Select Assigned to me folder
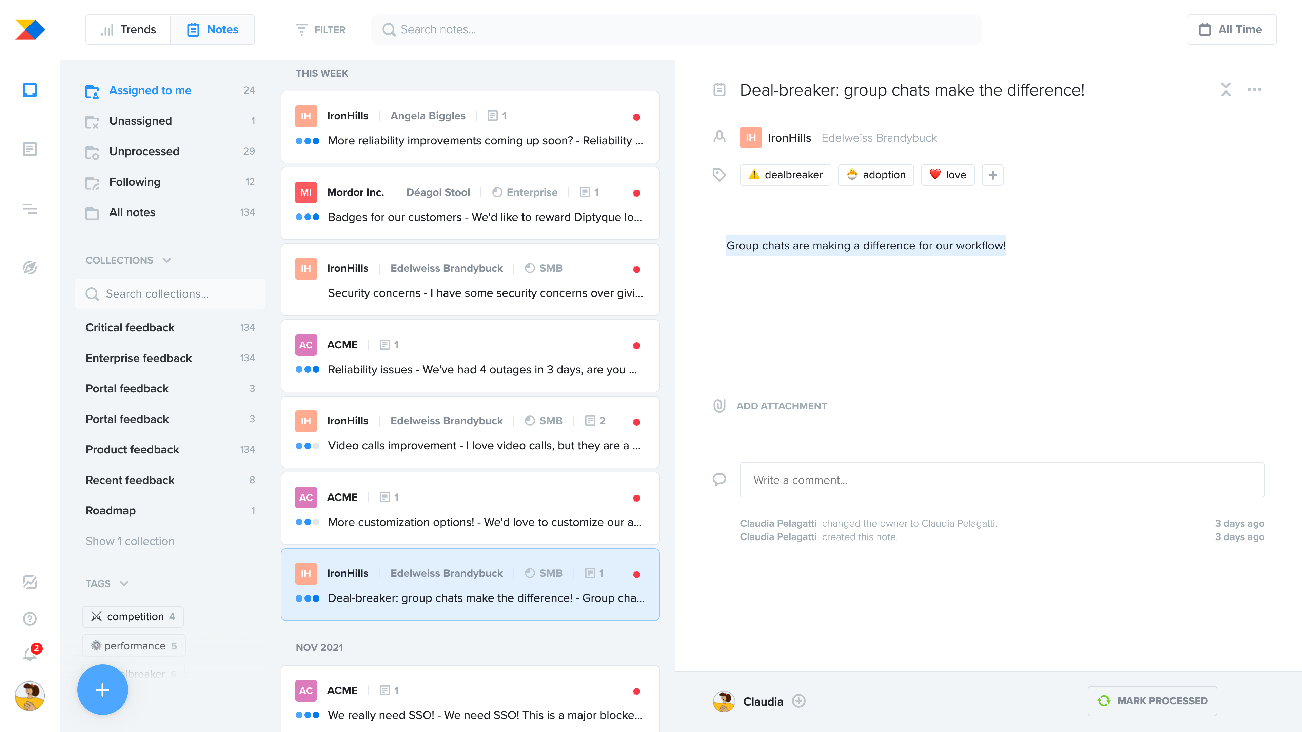Image resolution: width=1302 pixels, height=732 pixels. point(170,90)
